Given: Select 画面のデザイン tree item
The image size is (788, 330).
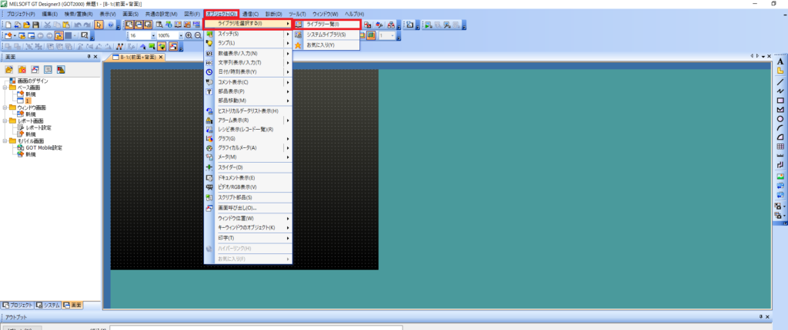Looking at the screenshot, I should pyautogui.click(x=33, y=81).
